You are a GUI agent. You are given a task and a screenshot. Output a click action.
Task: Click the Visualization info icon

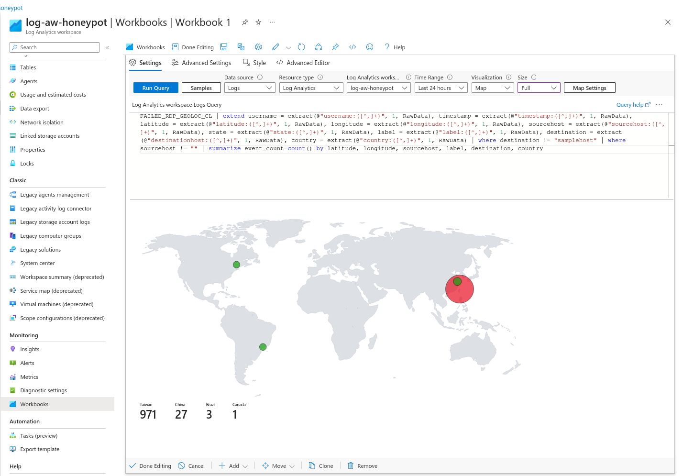coord(508,77)
